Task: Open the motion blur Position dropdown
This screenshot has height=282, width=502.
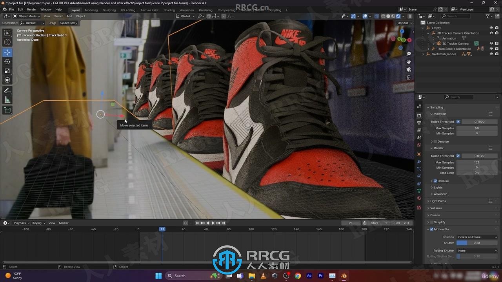Action: tap(477, 237)
